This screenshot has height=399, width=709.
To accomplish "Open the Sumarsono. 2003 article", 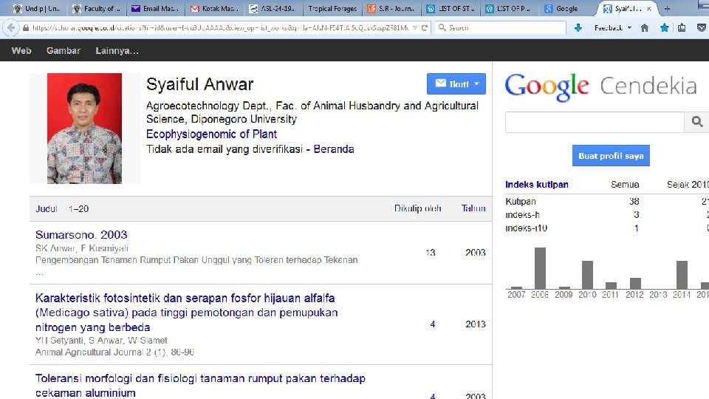I will click(x=81, y=235).
